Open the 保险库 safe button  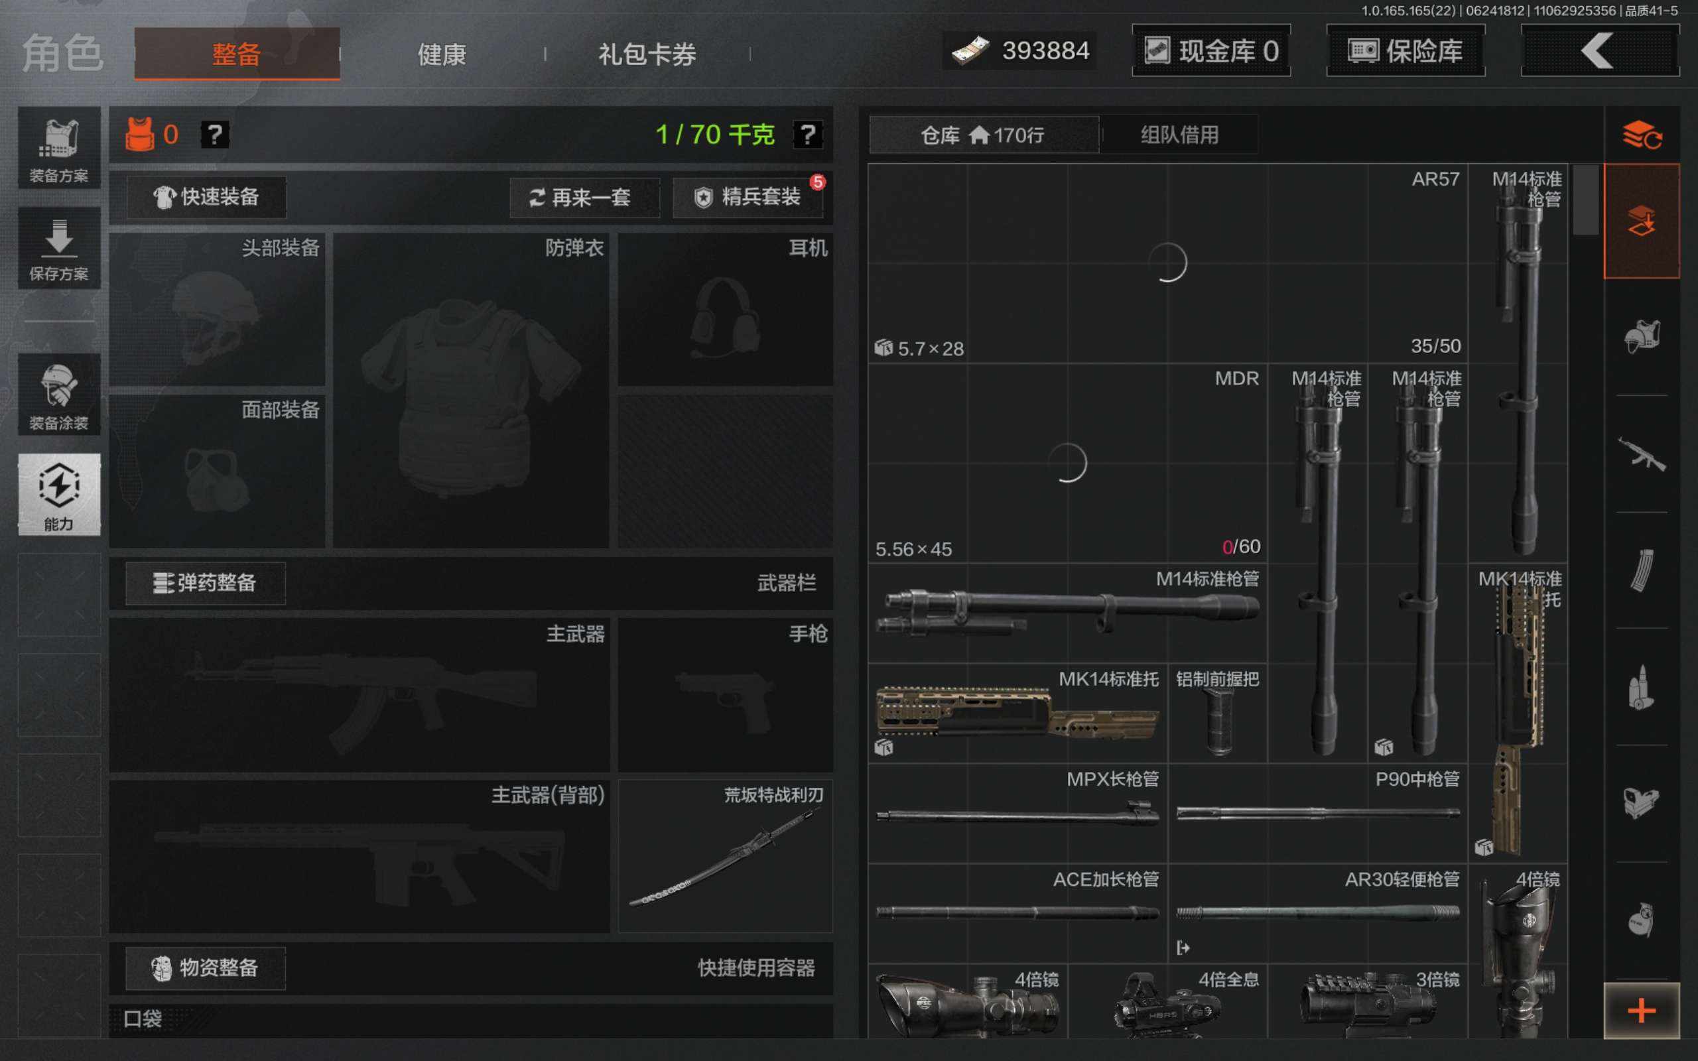pyautogui.click(x=1405, y=50)
